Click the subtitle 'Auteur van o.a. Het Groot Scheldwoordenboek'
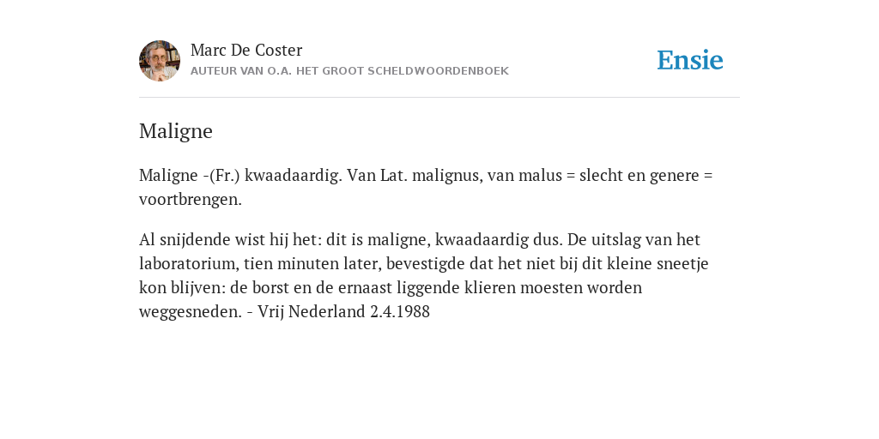 point(349,71)
